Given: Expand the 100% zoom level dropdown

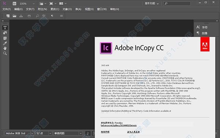Looking at the screenshot, I should 34,4.
